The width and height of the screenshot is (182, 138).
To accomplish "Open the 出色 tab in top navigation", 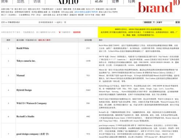I will tap(20, 1).
